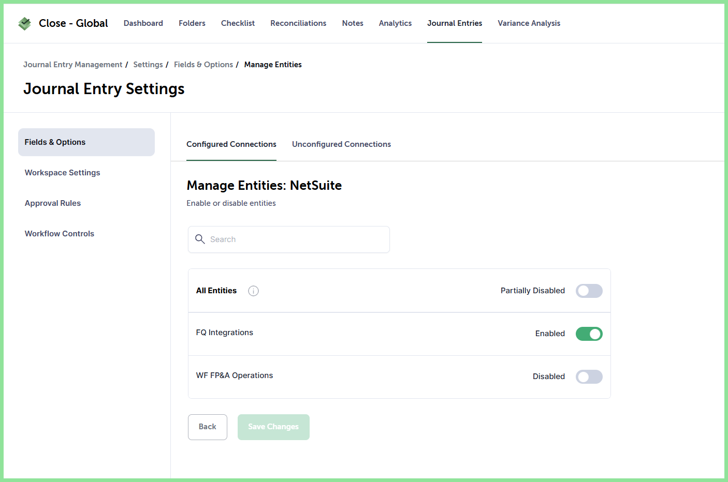Click the Close - Global app title

pos(74,23)
